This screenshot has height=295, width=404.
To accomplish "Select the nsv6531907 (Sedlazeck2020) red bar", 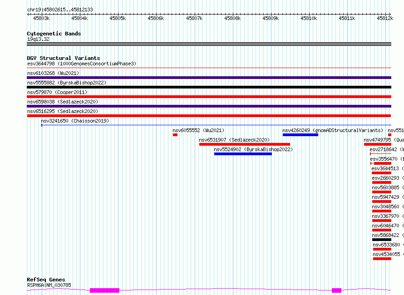I will pos(245,144).
